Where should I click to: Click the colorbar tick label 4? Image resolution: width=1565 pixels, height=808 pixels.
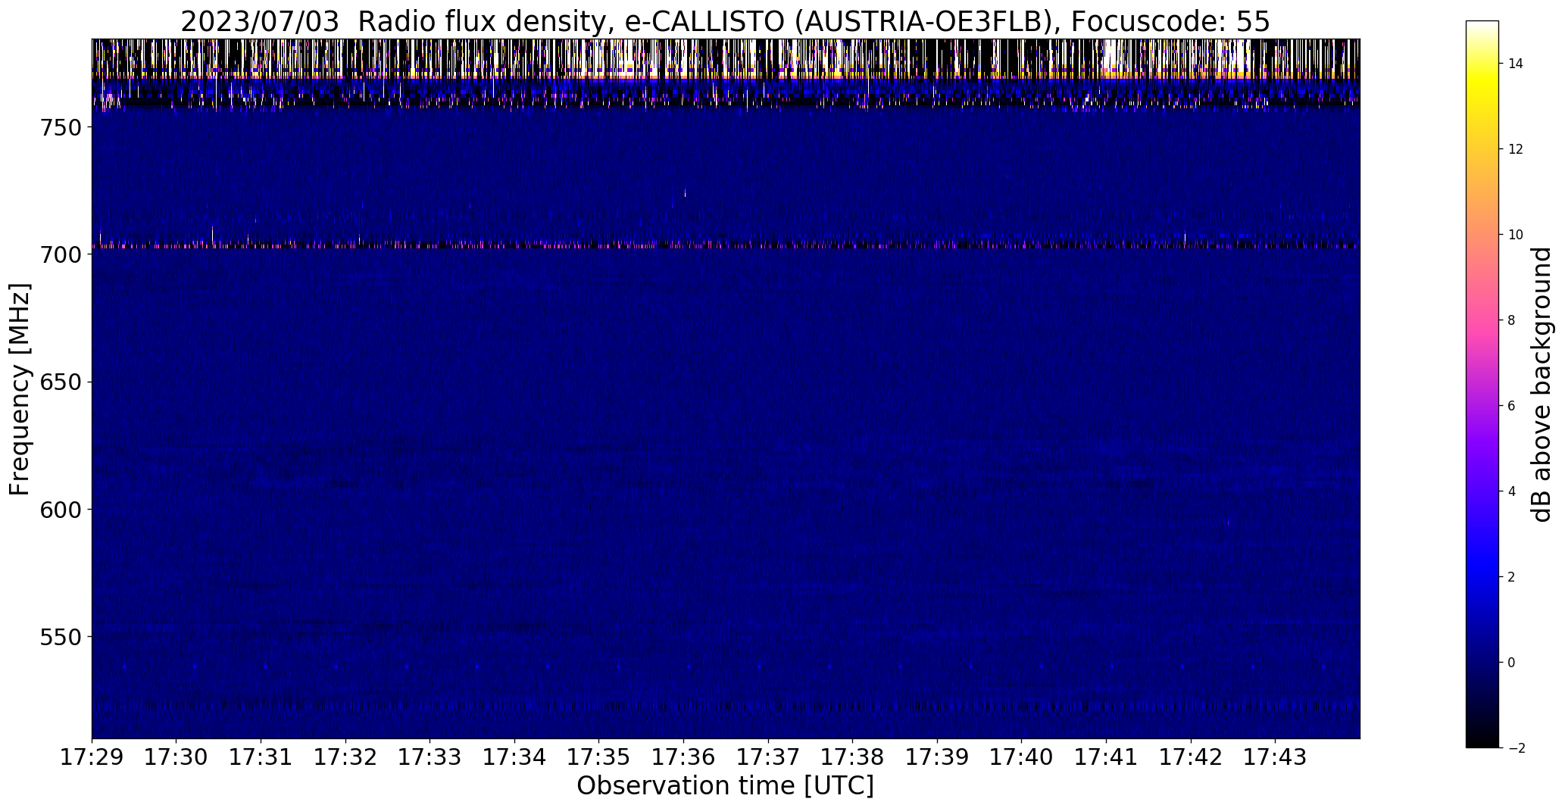[1511, 491]
